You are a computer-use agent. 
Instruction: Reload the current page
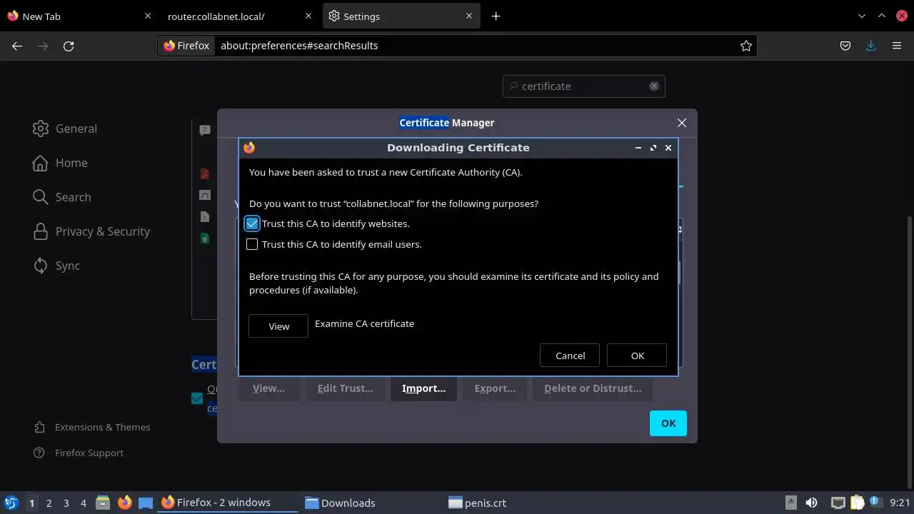69,46
